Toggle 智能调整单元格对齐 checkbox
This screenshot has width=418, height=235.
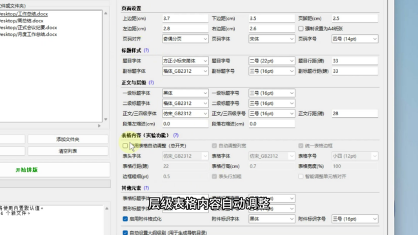coord(301,176)
